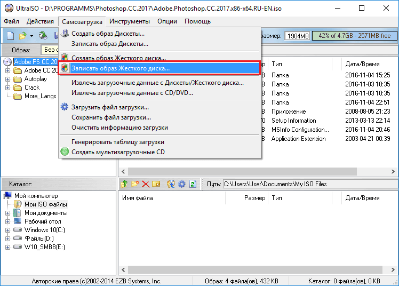Click the 42% of 4.7GB capacity bar

tap(355, 36)
